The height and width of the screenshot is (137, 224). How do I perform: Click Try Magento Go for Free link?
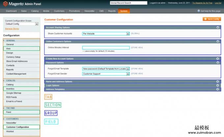(x=202, y=3)
